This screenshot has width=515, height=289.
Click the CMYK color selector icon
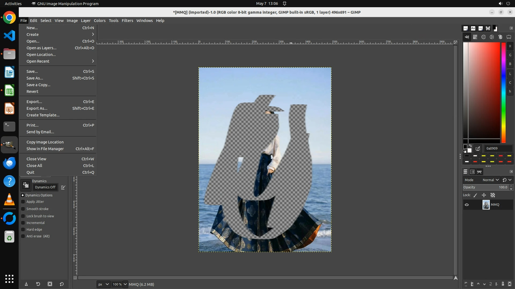pos(475,37)
